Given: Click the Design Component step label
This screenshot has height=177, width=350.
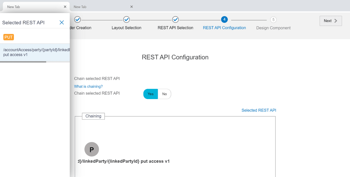Looking at the screenshot, I should (273, 28).
